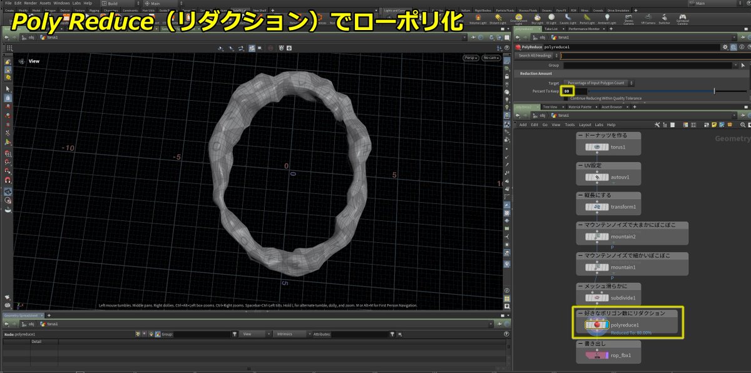This screenshot has width=751, height=373.
Task: Click the transform1 node
Action: point(597,207)
